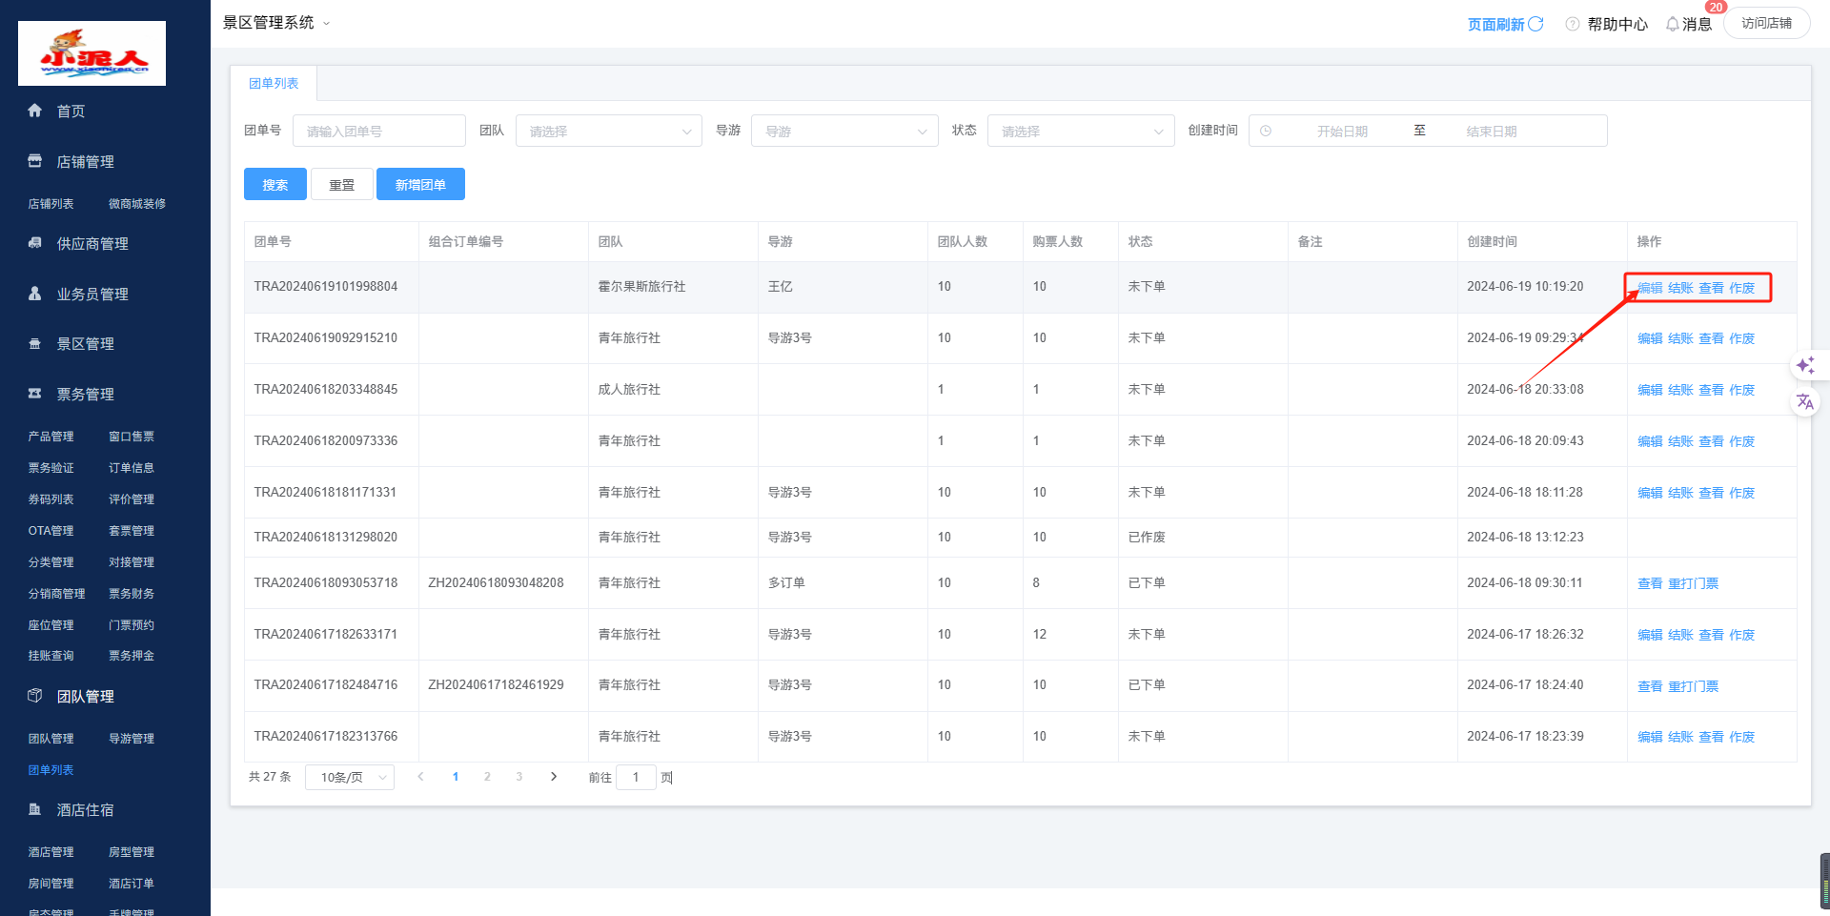Click the 小泥人 logo image
The image size is (1830, 916).
coord(91,53)
